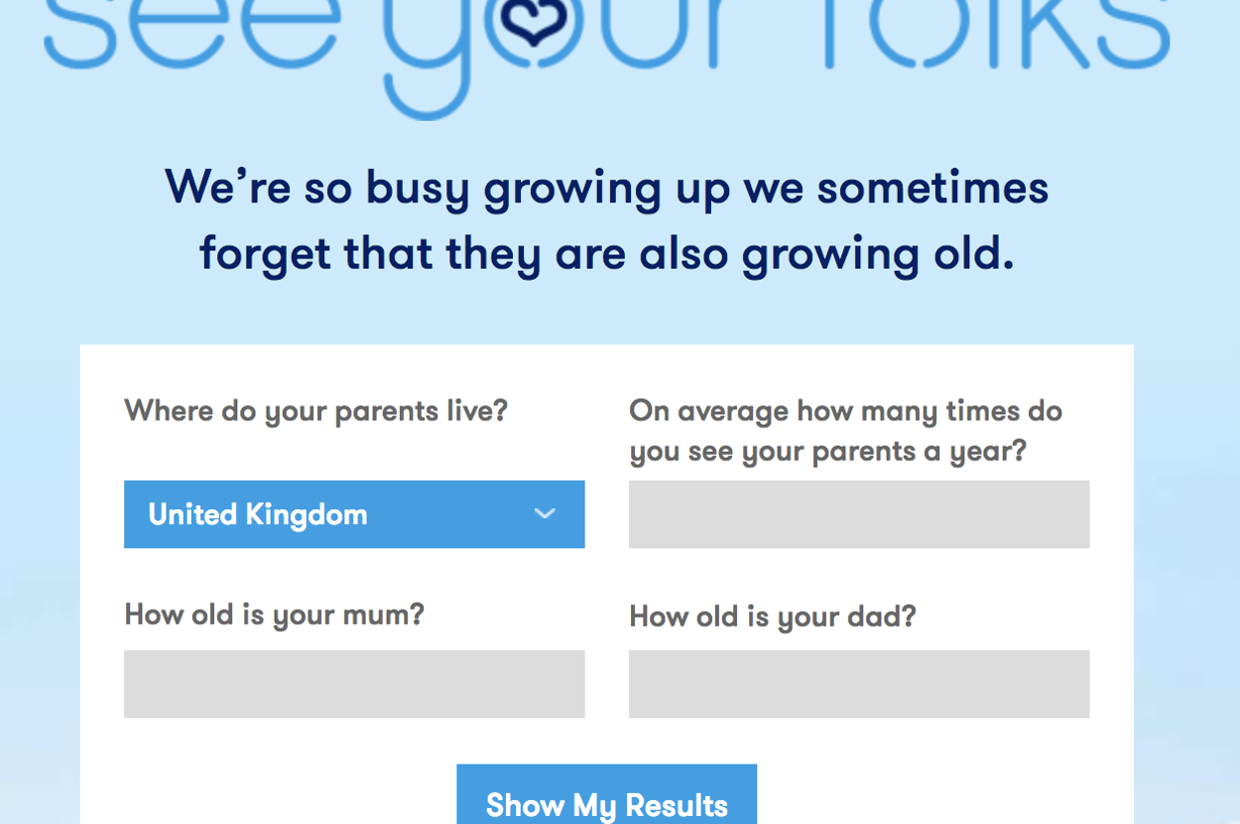Image resolution: width=1240 pixels, height=824 pixels.
Task: Click the 'forget that they are also growing old' line
Action: tap(606, 254)
